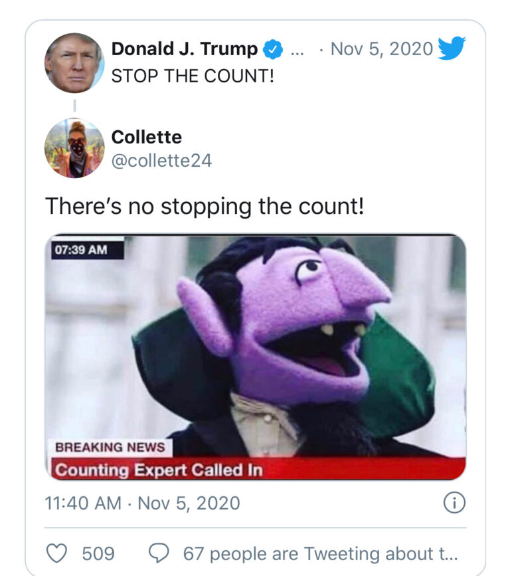Screen dimensions: 510x576
Task: Open replies via speech bubble icon
Action: (x=159, y=553)
